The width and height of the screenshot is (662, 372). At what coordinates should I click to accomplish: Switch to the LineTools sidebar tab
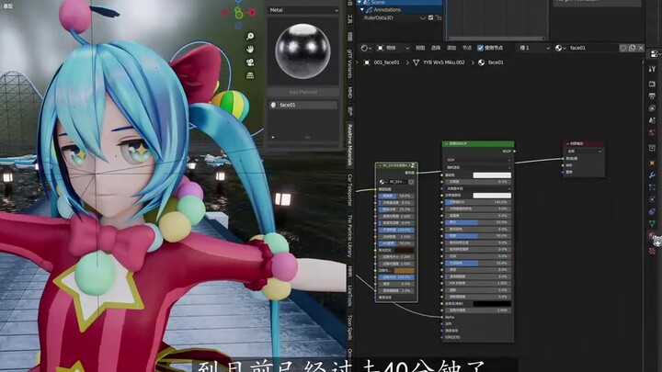click(x=349, y=296)
